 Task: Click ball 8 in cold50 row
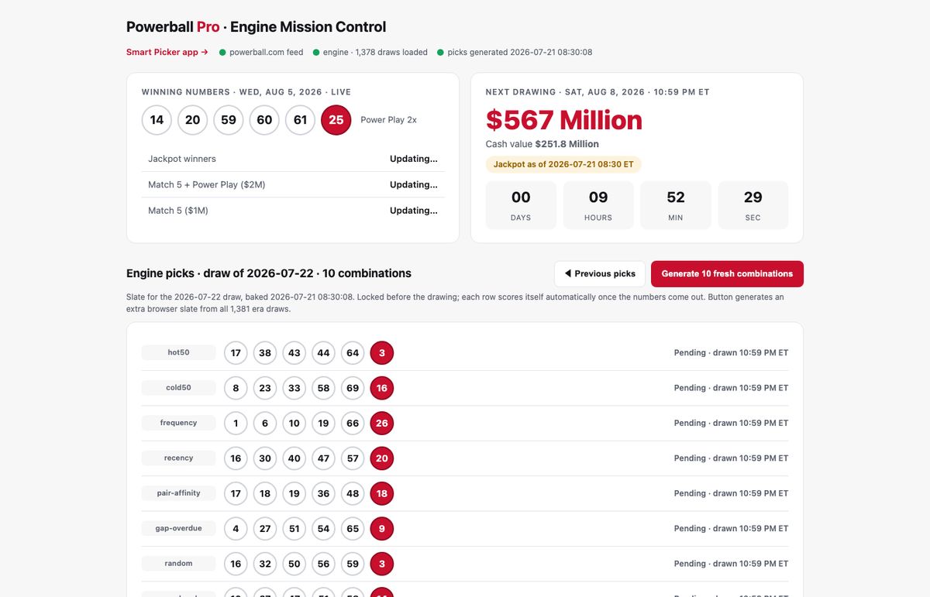click(x=236, y=388)
